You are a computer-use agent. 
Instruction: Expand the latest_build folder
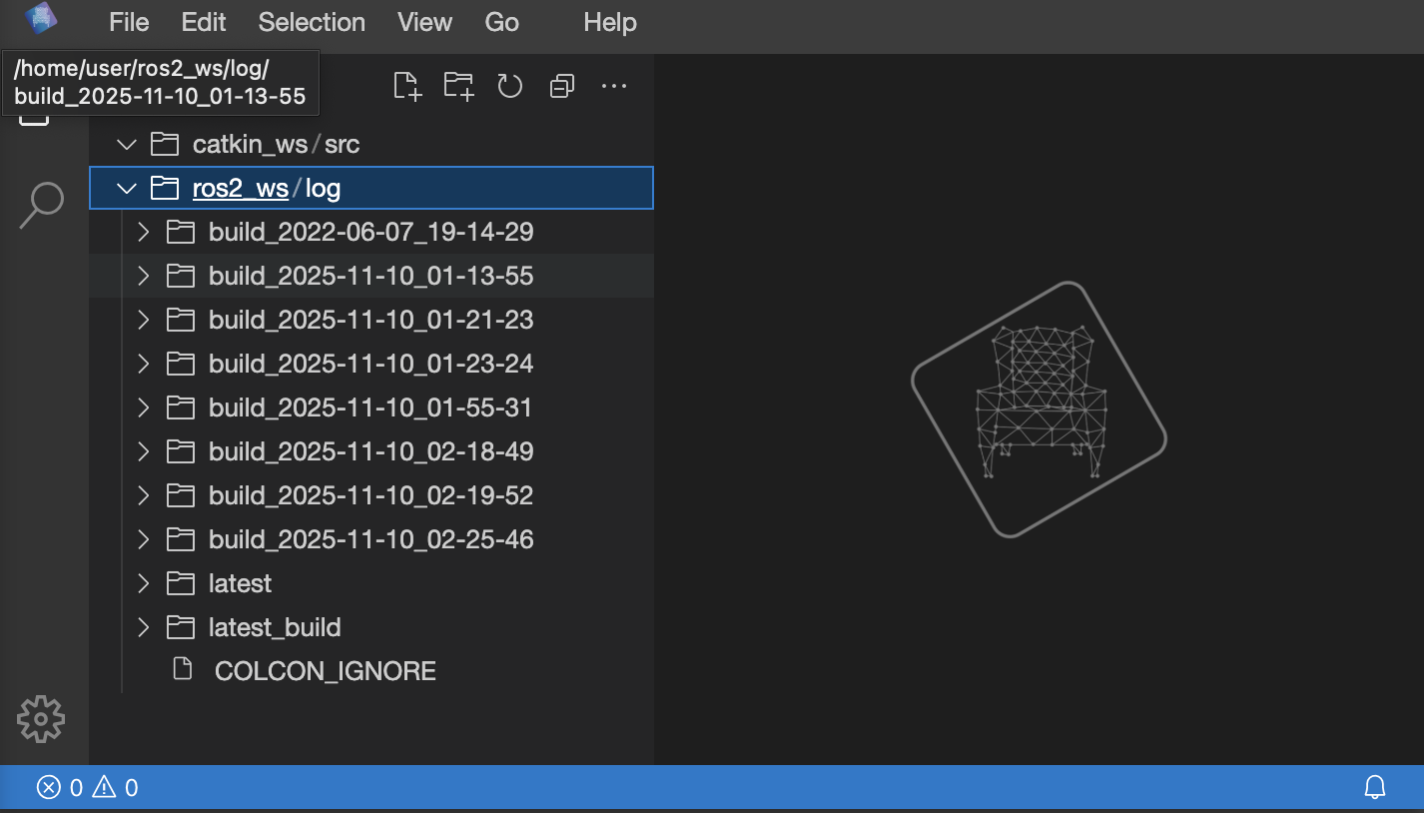coord(144,627)
